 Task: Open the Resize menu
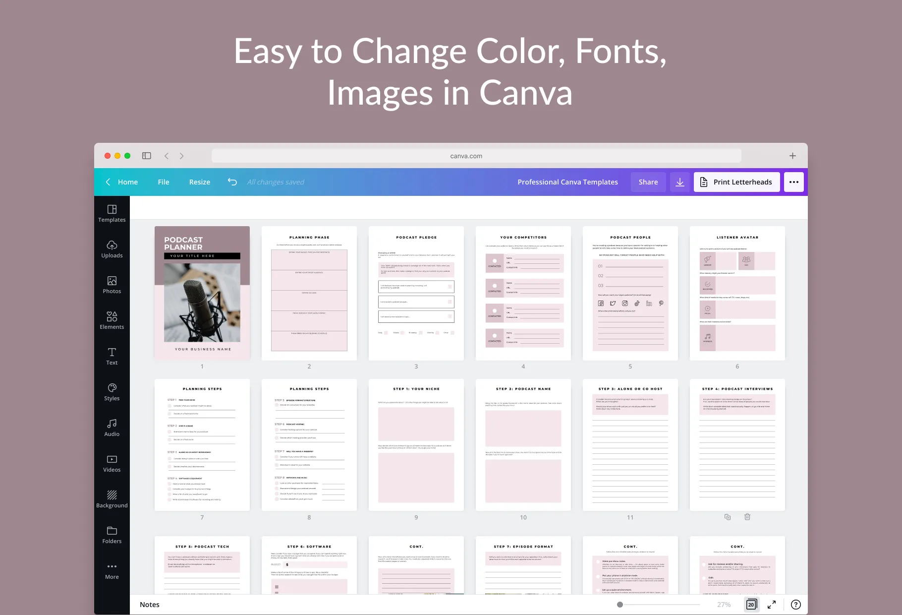click(x=200, y=182)
